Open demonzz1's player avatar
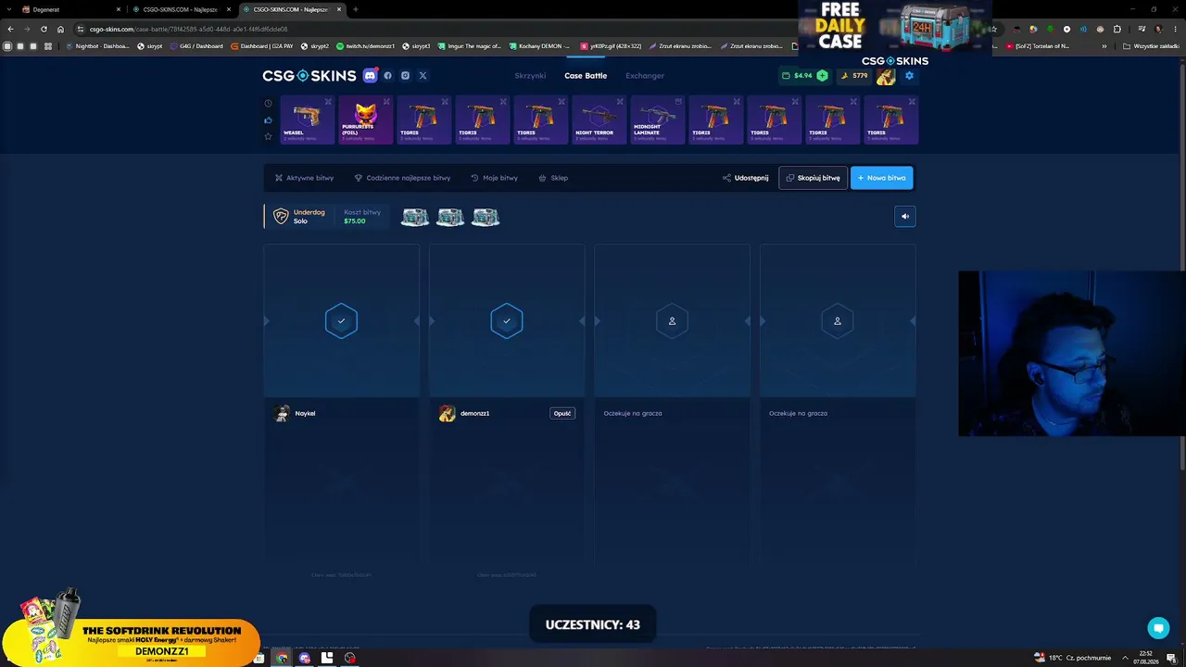 (x=447, y=413)
